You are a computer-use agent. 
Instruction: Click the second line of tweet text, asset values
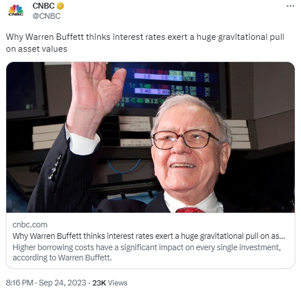(36, 49)
